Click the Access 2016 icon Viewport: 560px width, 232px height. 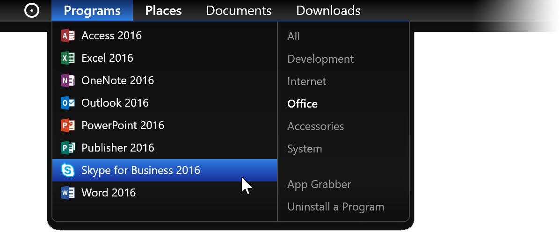pos(68,36)
